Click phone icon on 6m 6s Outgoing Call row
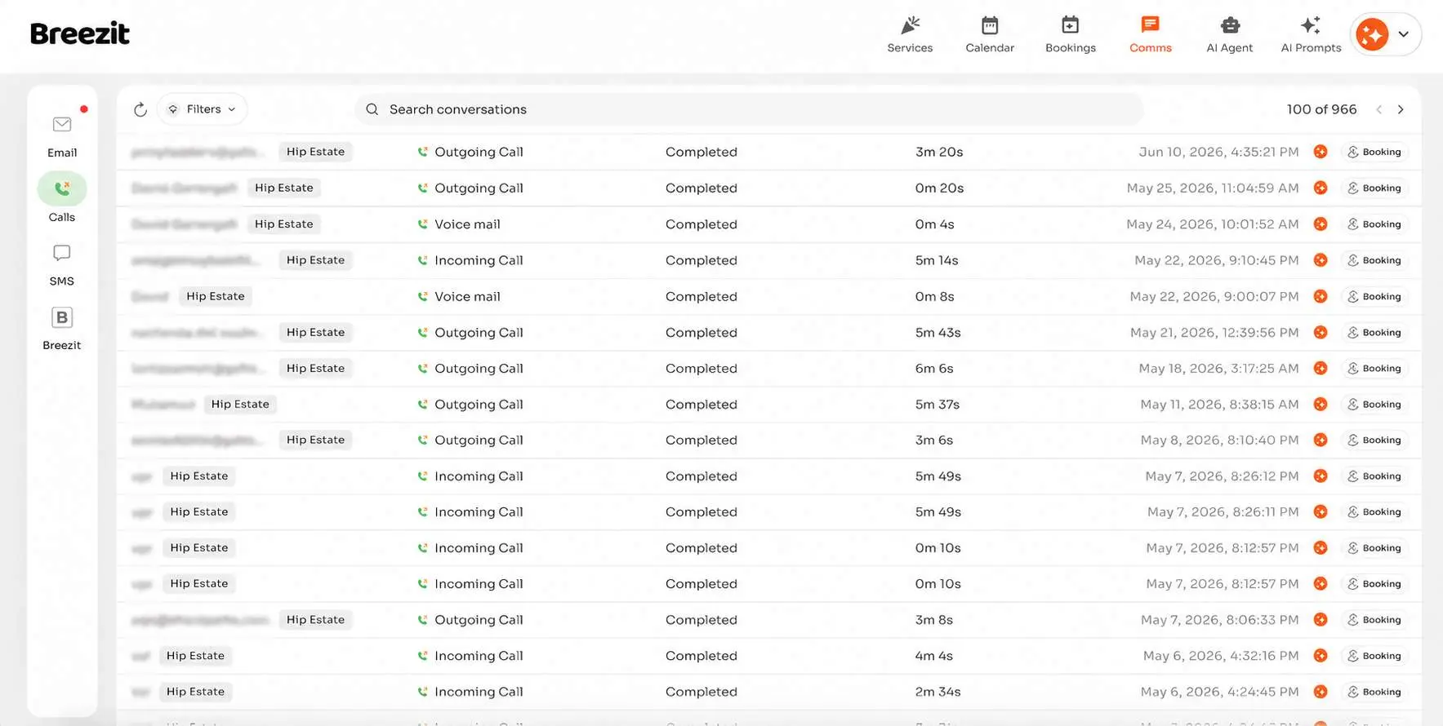This screenshot has width=1443, height=726. coord(422,368)
